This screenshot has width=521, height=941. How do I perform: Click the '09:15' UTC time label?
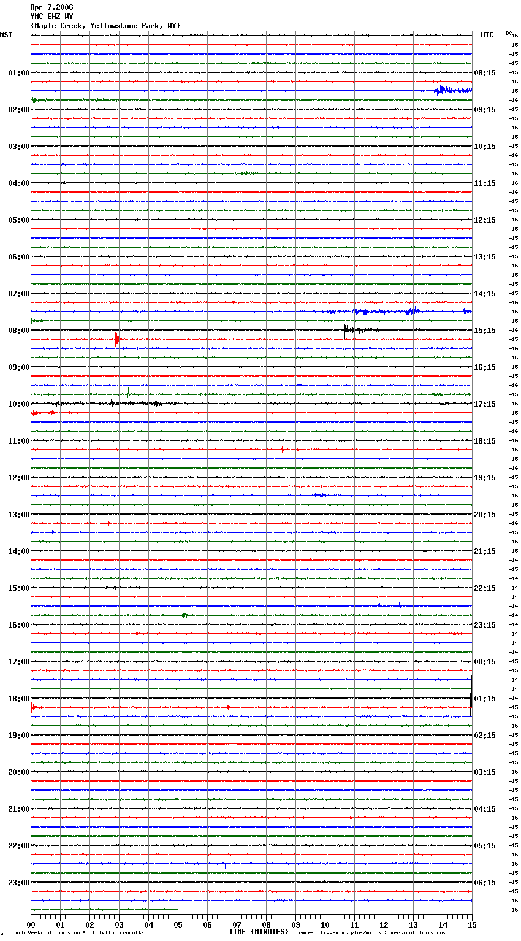(x=485, y=110)
